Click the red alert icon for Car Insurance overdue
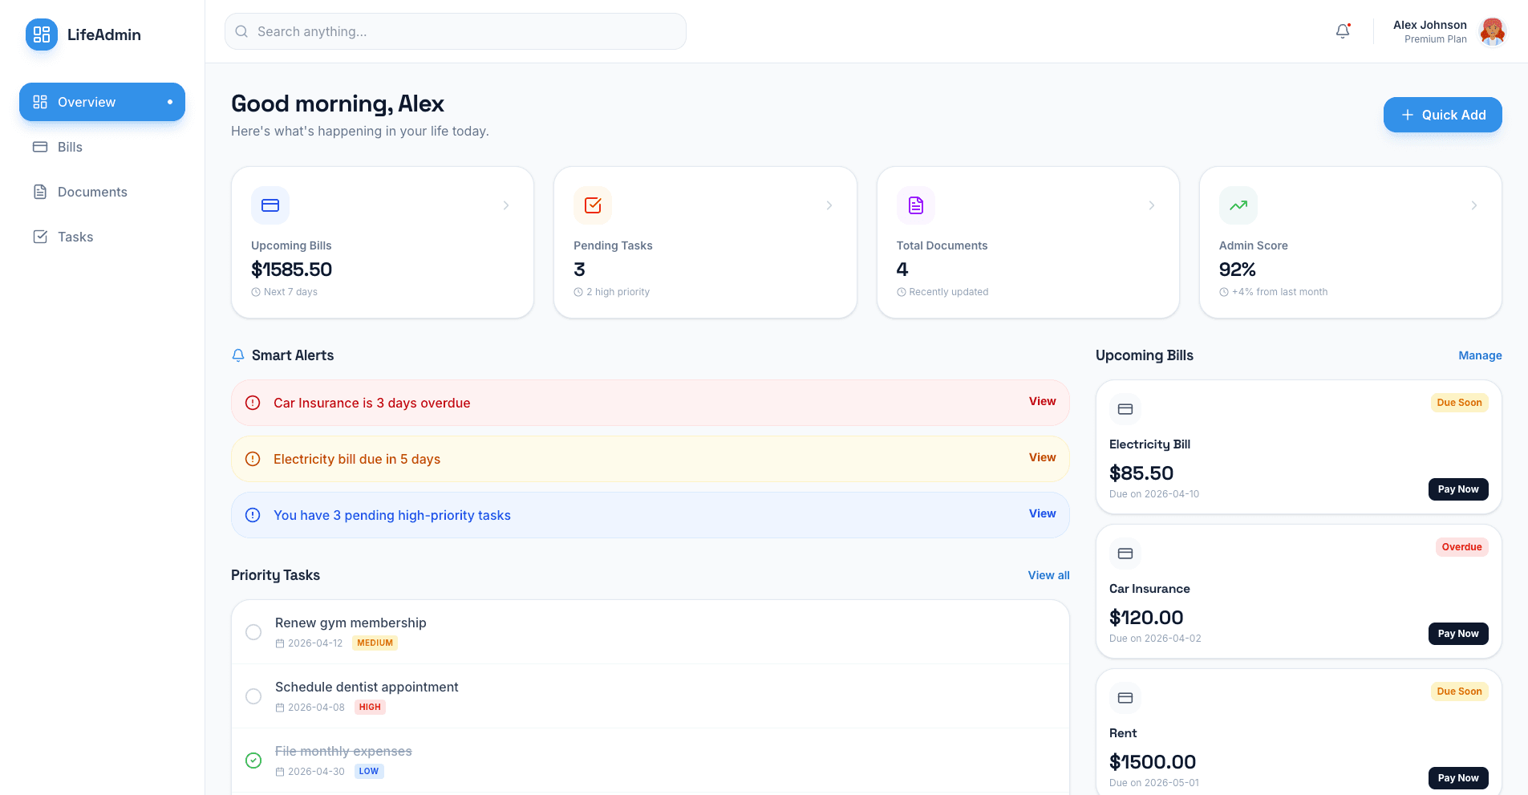The image size is (1528, 795). click(253, 403)
